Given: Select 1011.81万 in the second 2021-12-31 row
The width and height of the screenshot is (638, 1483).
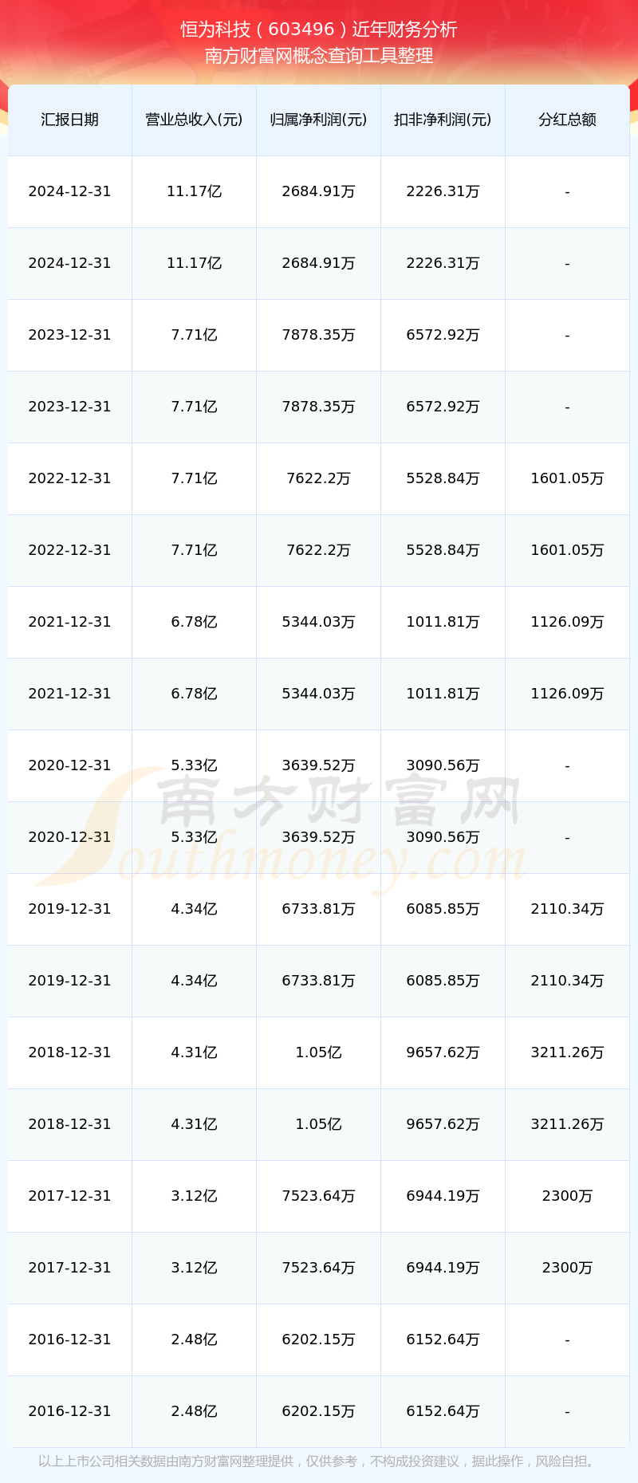Looking at the screenshot, I should (443, 694).
